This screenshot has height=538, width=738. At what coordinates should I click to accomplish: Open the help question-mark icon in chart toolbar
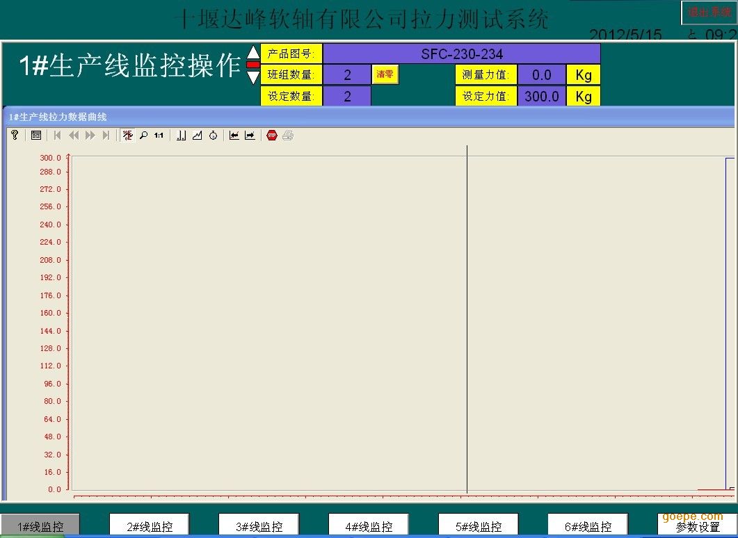point(15,136)
